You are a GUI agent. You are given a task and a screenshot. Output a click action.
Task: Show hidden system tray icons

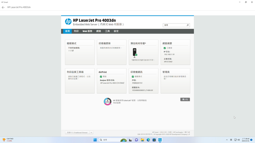(x=227, y=140)
